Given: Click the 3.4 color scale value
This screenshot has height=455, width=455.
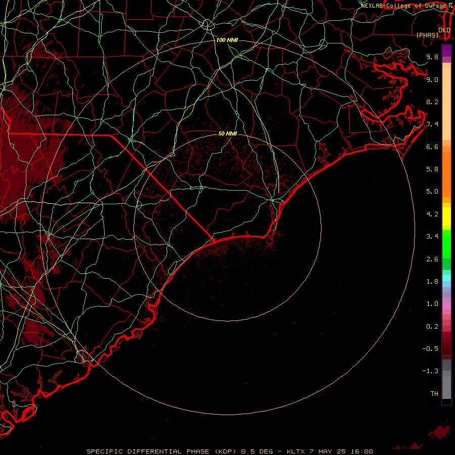Looking at the screenshot, I should (432, 237).
